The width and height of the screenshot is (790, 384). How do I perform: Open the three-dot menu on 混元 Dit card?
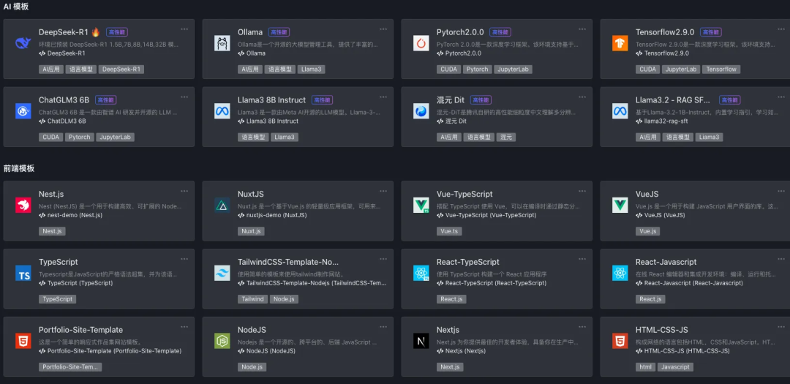click(582, 97)
